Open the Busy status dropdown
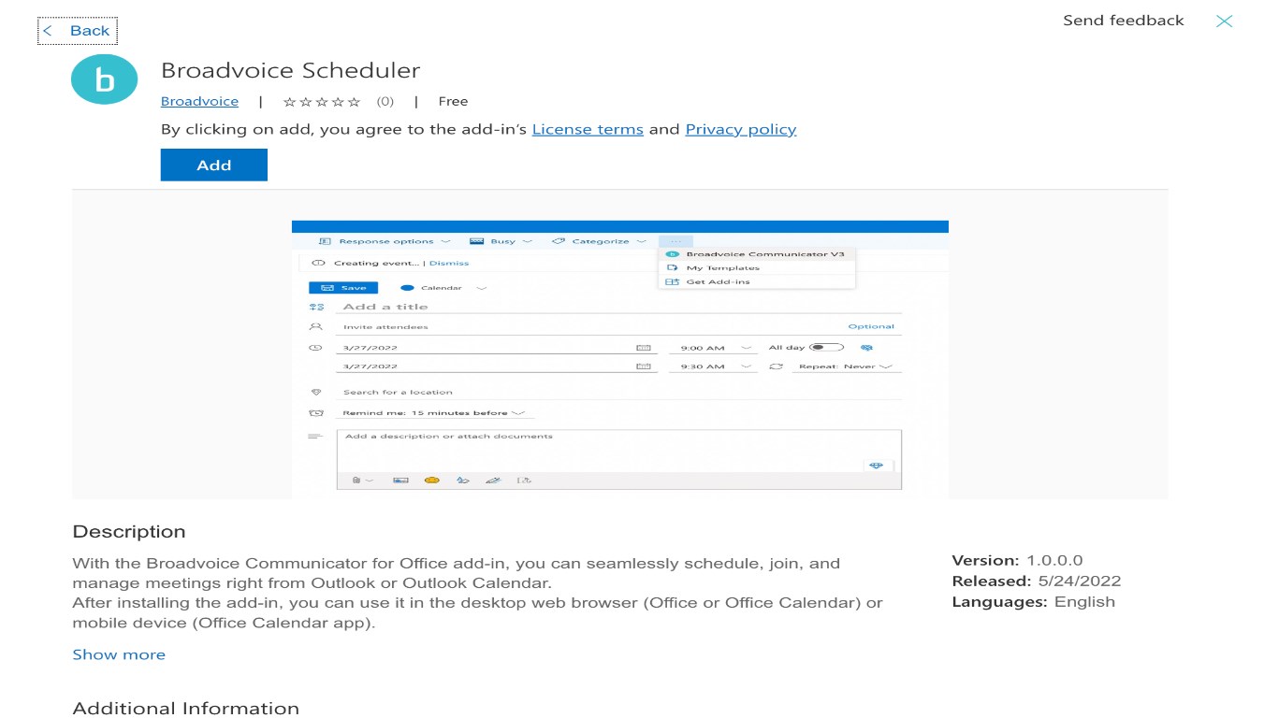The image size is (1278, 718). pos(501,241)
